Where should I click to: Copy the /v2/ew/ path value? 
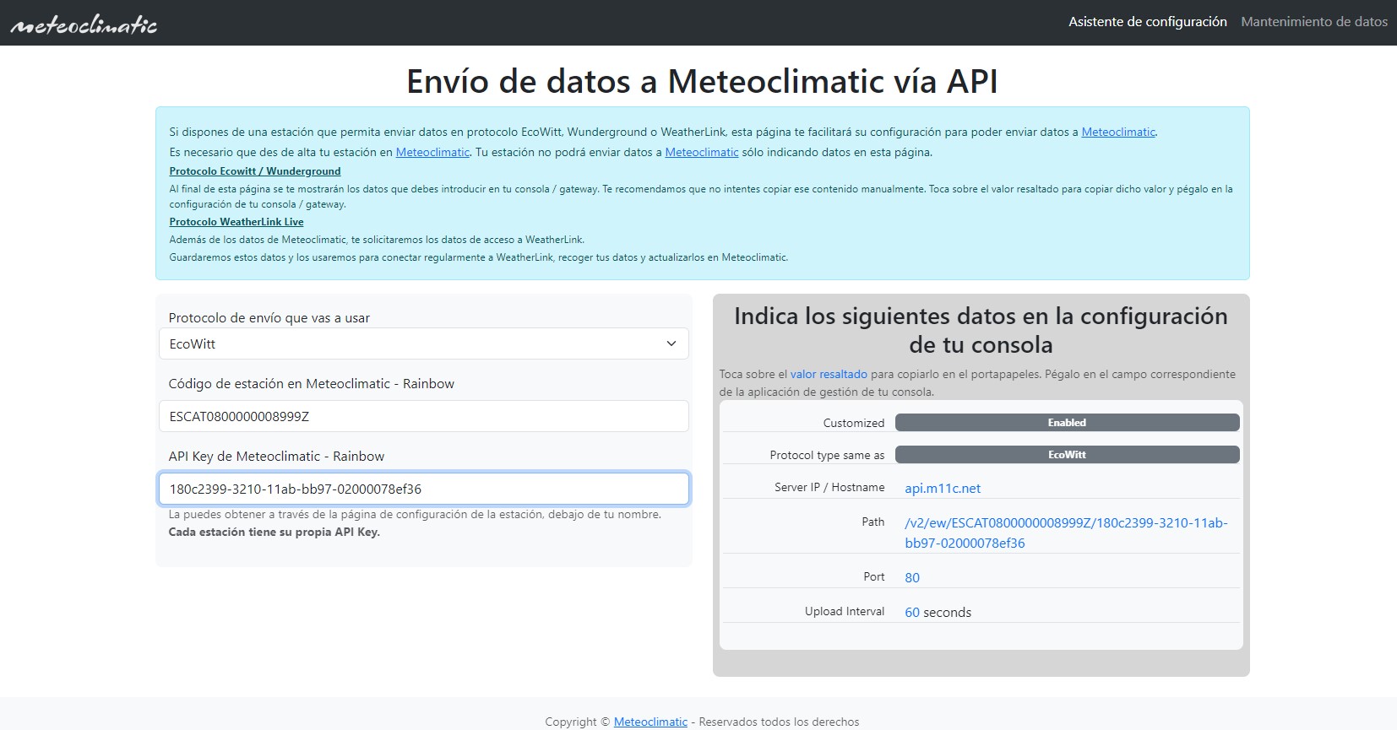pos(1065,533)
